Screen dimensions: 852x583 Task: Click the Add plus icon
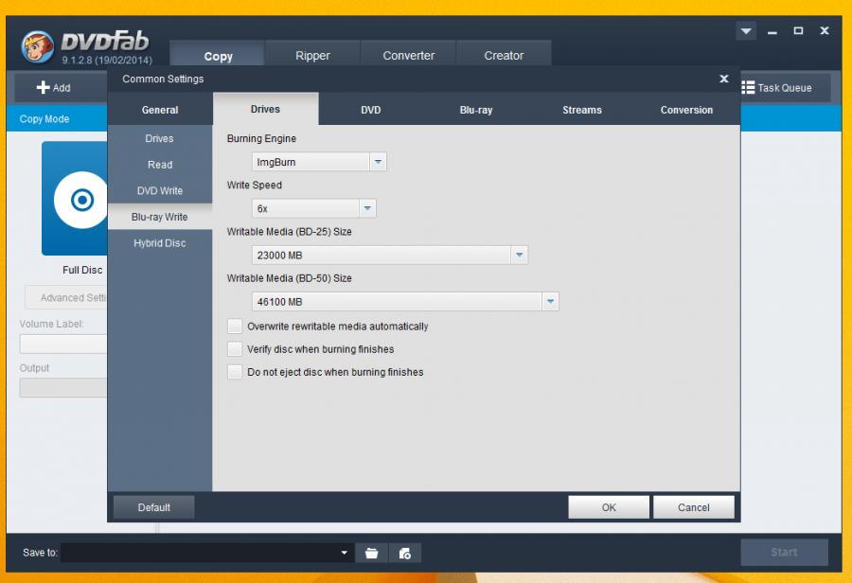point(44,88)
